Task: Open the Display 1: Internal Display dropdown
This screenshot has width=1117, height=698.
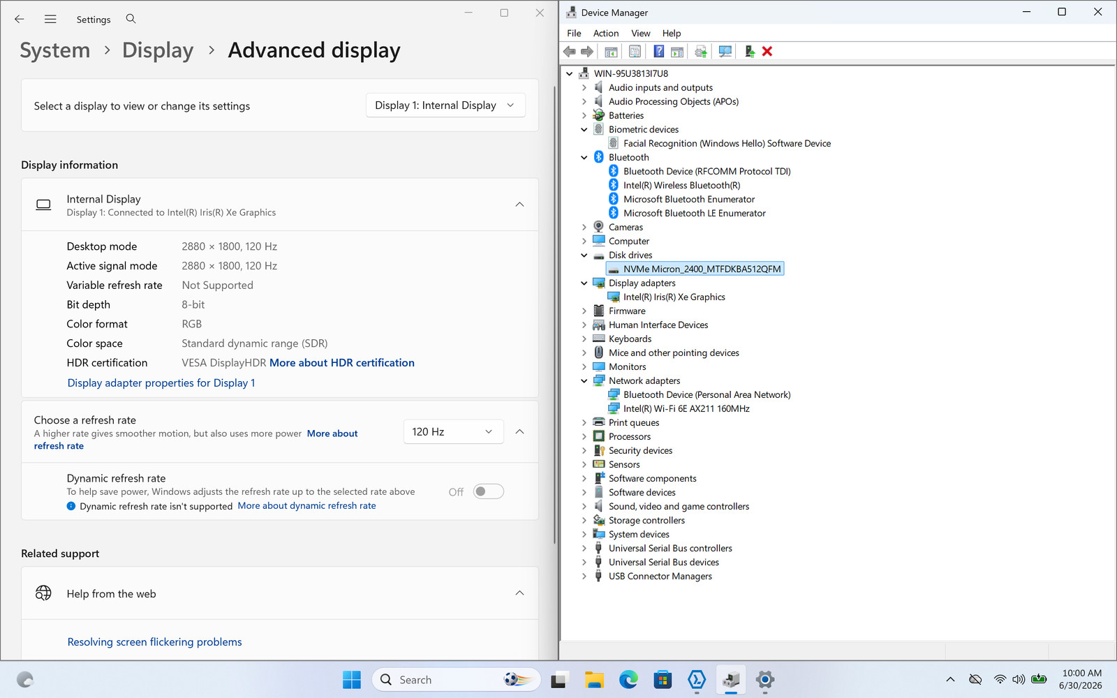Action: tap(445, 105)
